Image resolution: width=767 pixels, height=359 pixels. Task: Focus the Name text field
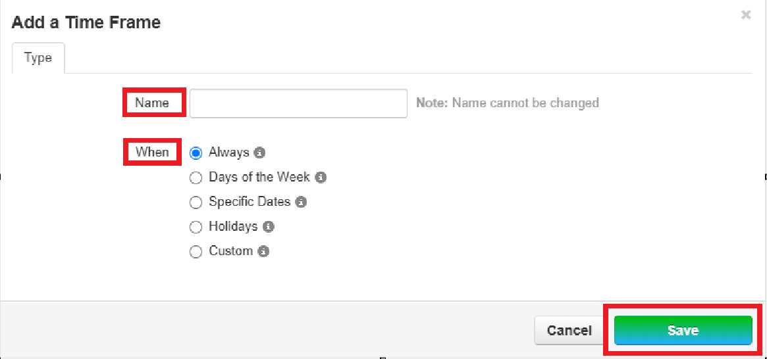tap(298, 103)
